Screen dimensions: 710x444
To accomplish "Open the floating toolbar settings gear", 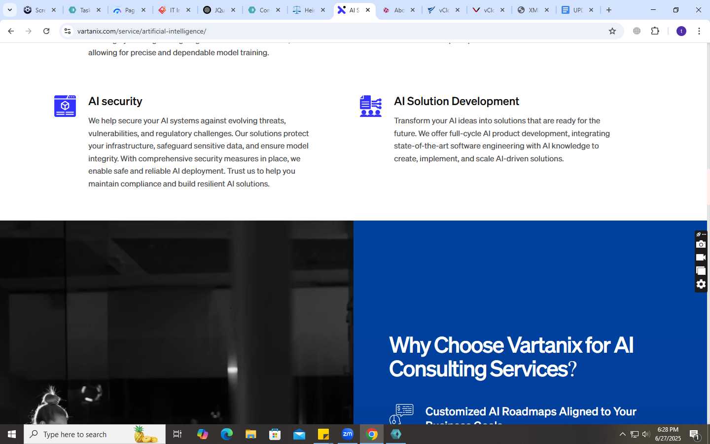I will (x=701, y=284).
